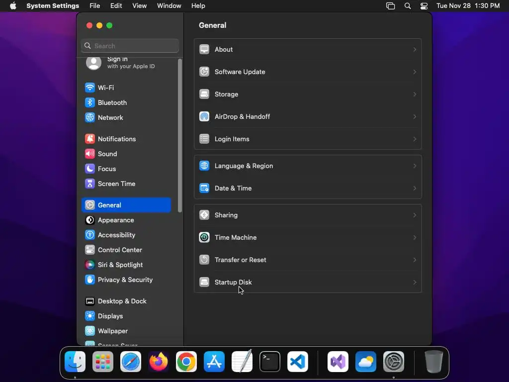Click the Search field in sidebar
Viewport: 509px width, 382px height.
pos(130,46)
